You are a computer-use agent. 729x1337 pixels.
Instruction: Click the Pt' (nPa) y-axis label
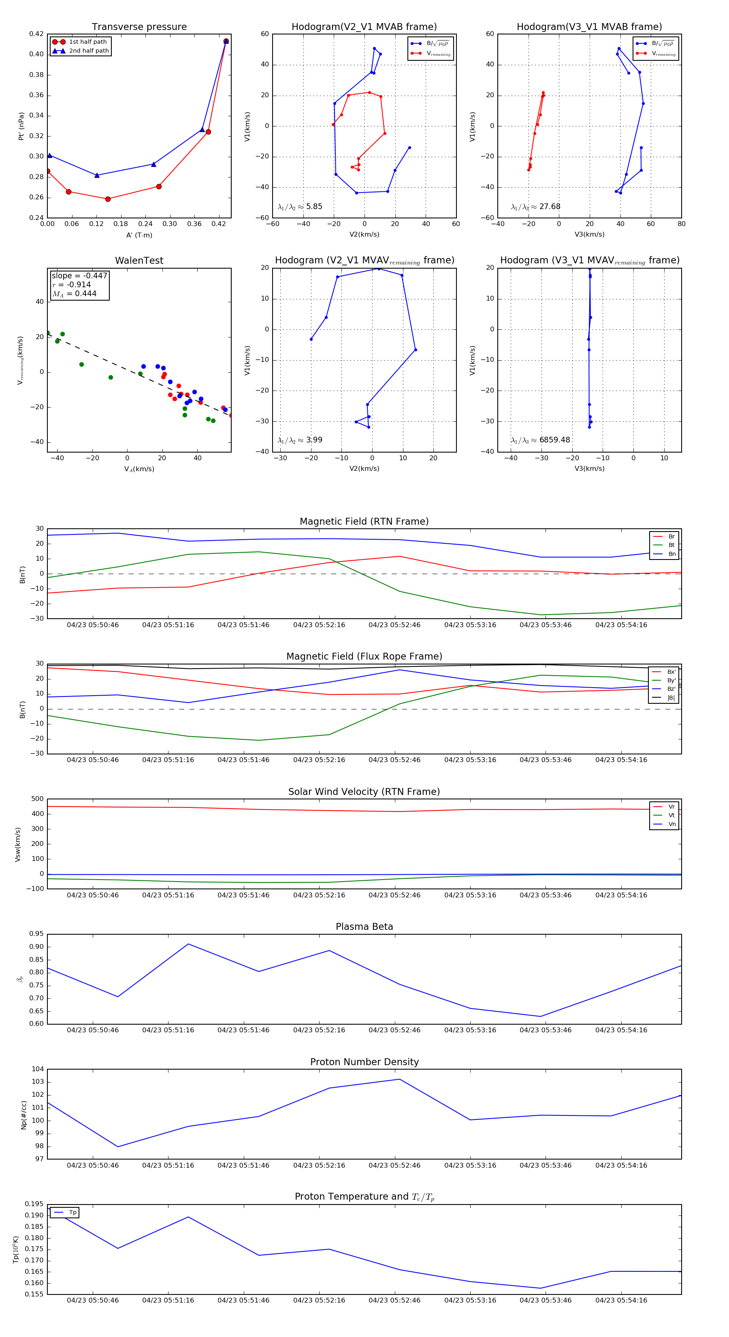tap(21, 126)
